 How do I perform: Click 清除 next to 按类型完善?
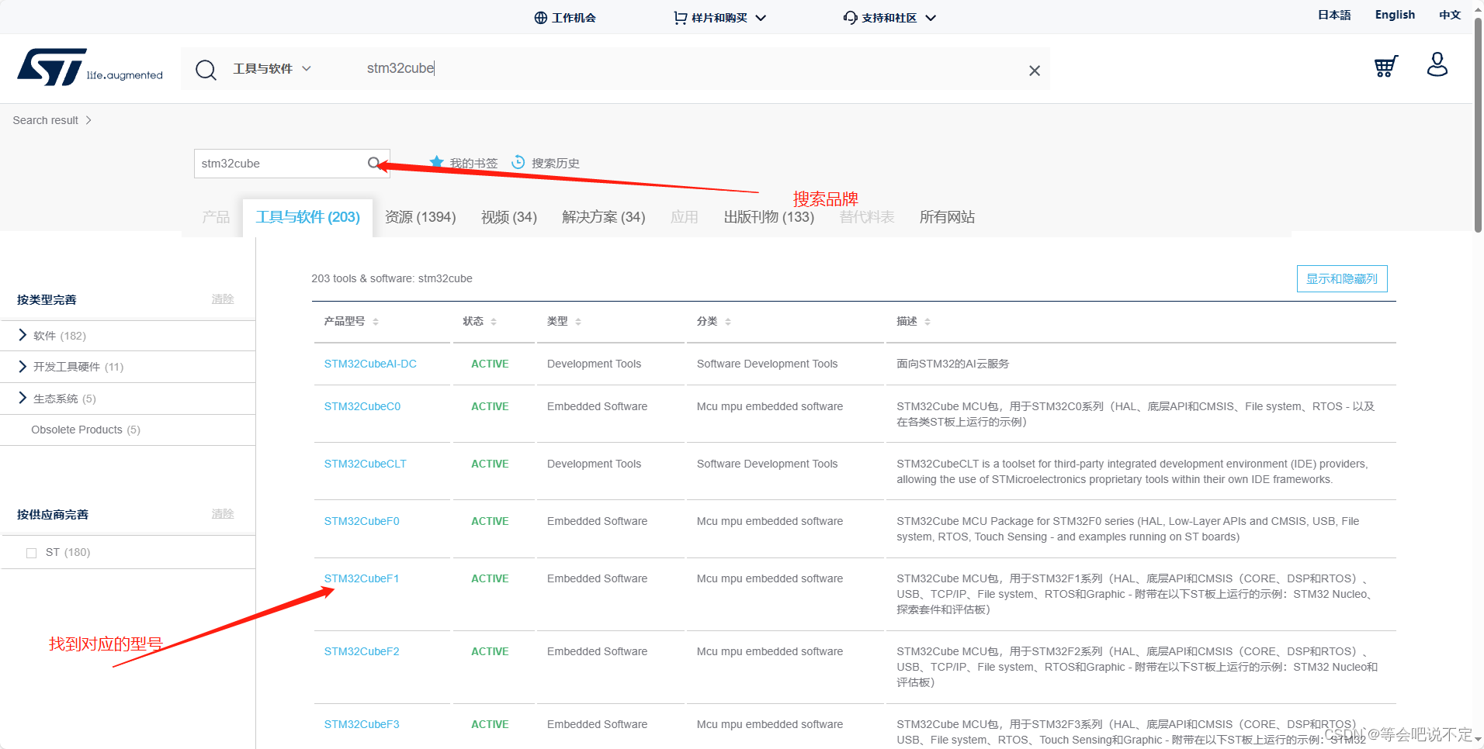point(223,299)
